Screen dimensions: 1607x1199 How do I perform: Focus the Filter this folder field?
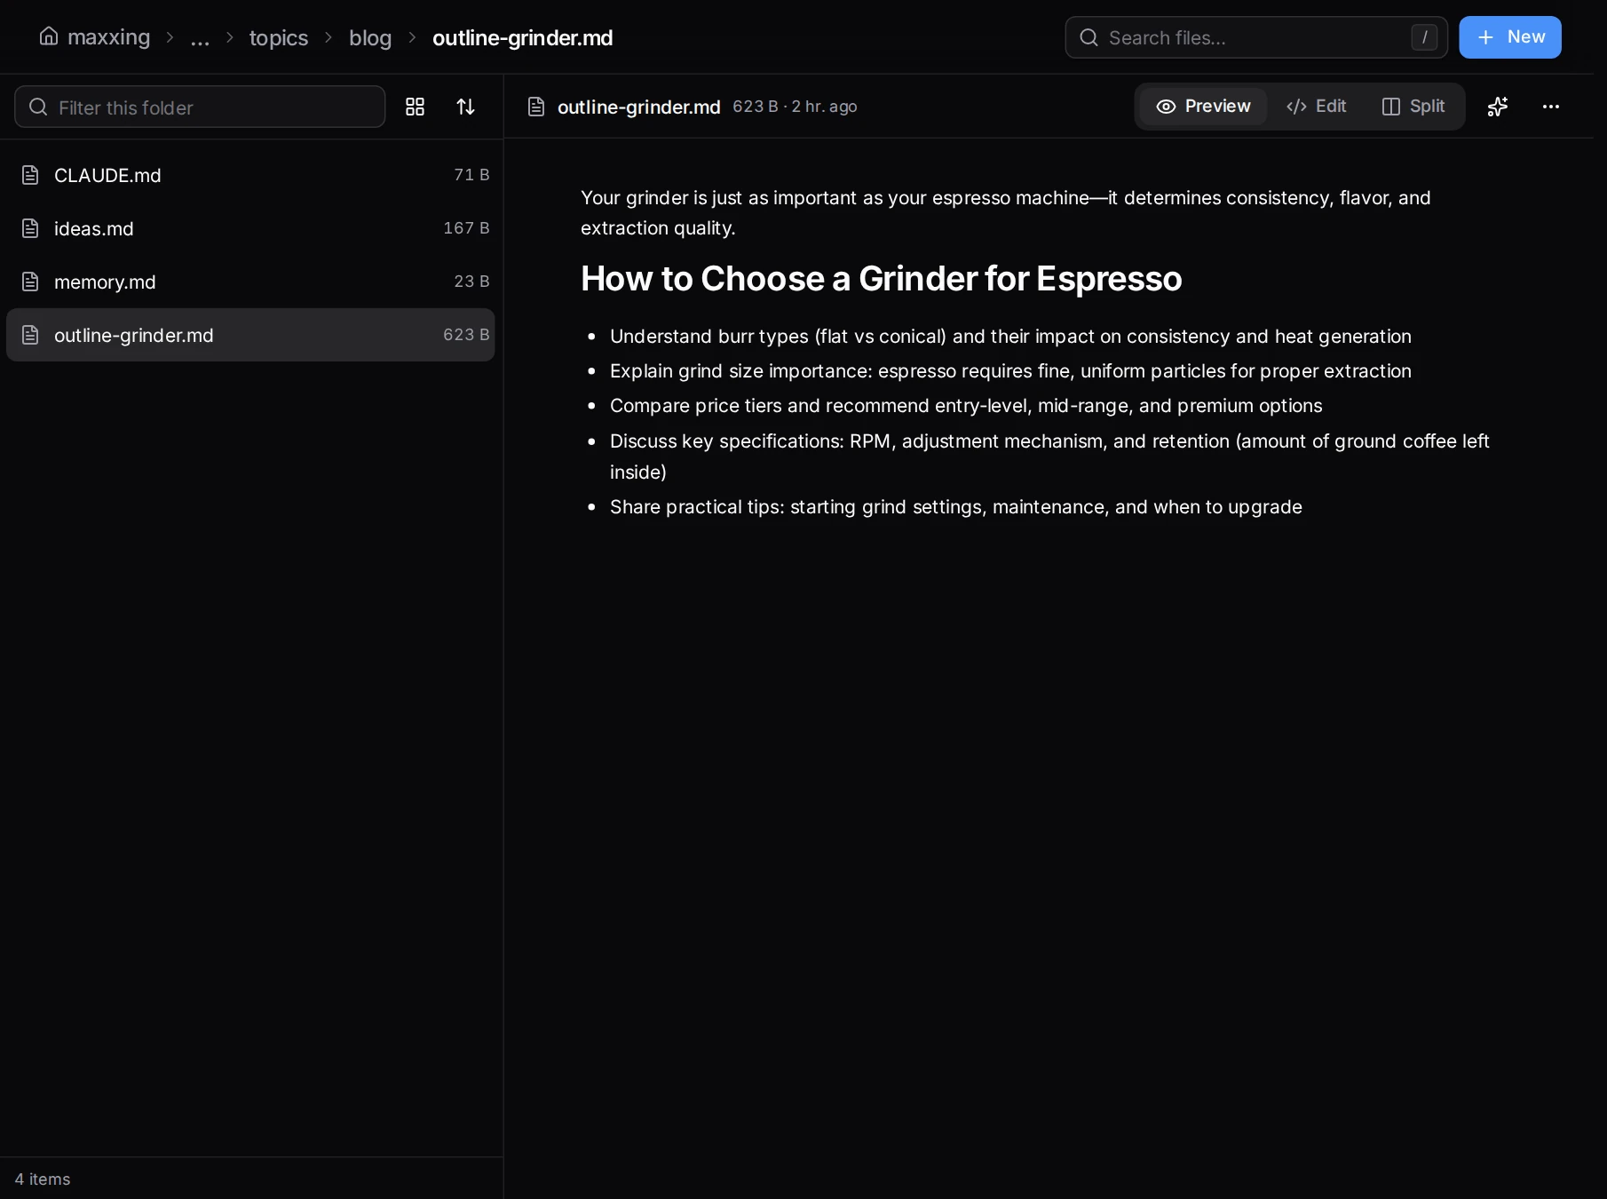coord(200,107)
